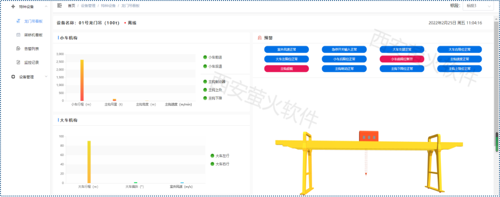Click the 架桥机看板 calendar icon

point(18,35)
